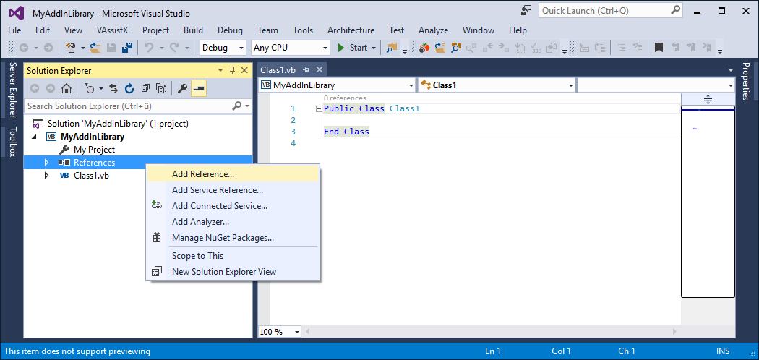Image resolution: width=759 pixels, height=360 pixels.
Task: Open the Solution Explorer window options arrow
Action: 220,71
